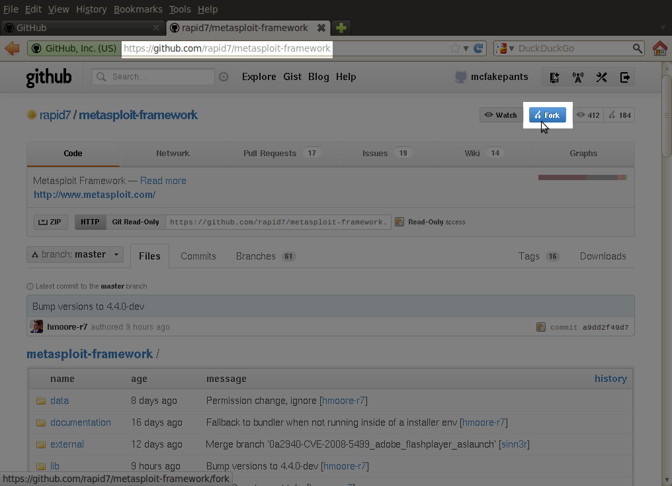
Task: Open the Graphs tab
Action: [x=583, y=154]
